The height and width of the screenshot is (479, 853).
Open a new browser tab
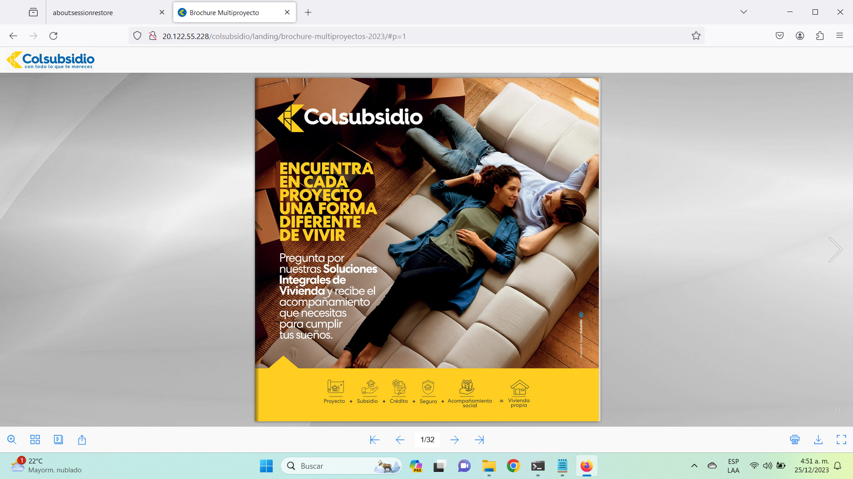pyautogui.click(x=308, y=12)
